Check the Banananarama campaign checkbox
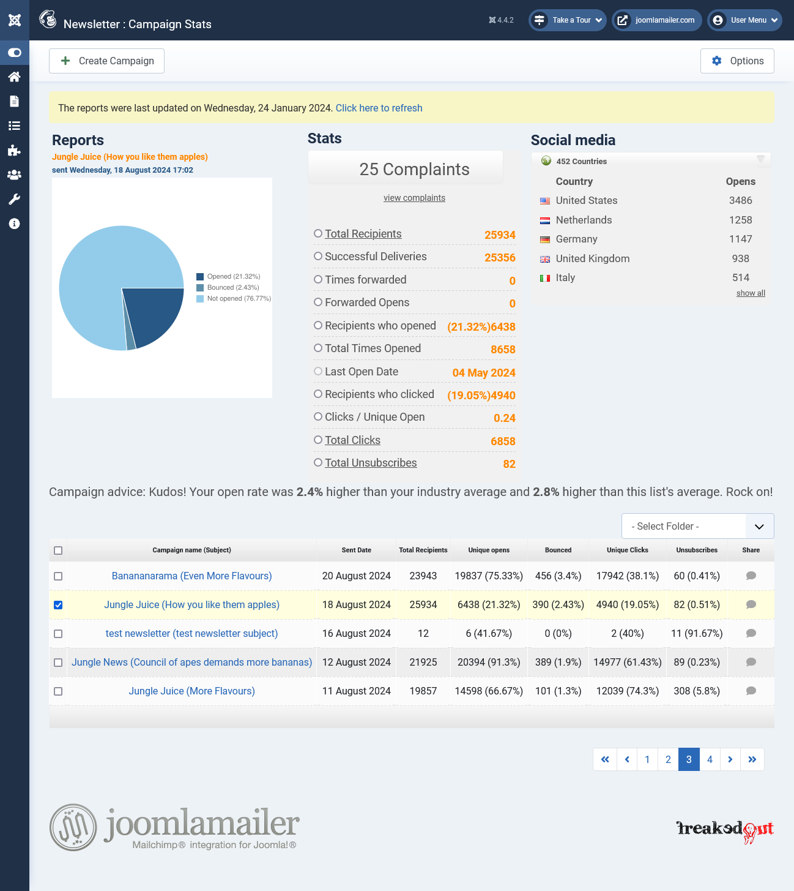Viewport: 794px width, 891px height. 58,576
